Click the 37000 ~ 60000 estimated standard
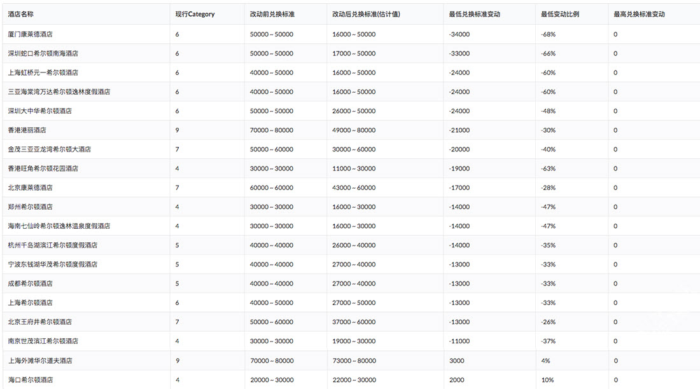Viewport: 700px width, 389px height. (354, 322)
